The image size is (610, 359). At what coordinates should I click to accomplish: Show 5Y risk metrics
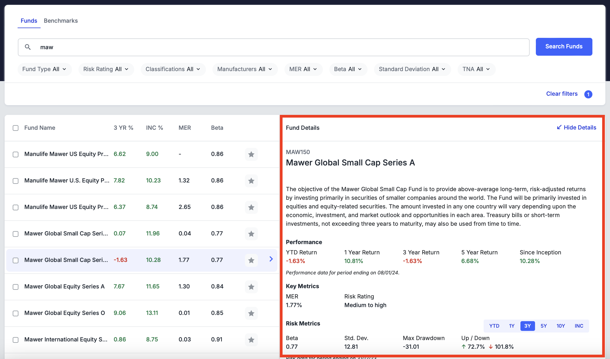(544, 326)
